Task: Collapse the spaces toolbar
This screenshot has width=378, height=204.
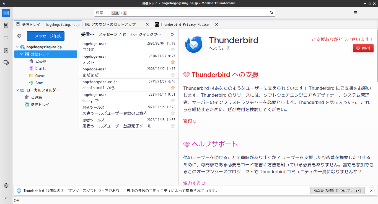Action: point(6,198)
